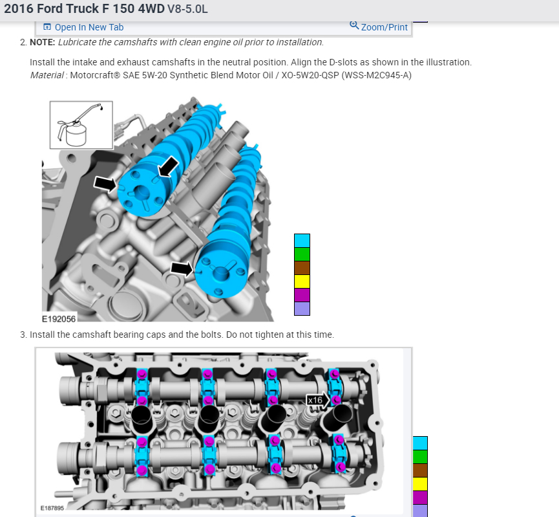The image size is (559, 517).
Task: Click the Align the D-slots instruction sentence
Action: [381, 62]
